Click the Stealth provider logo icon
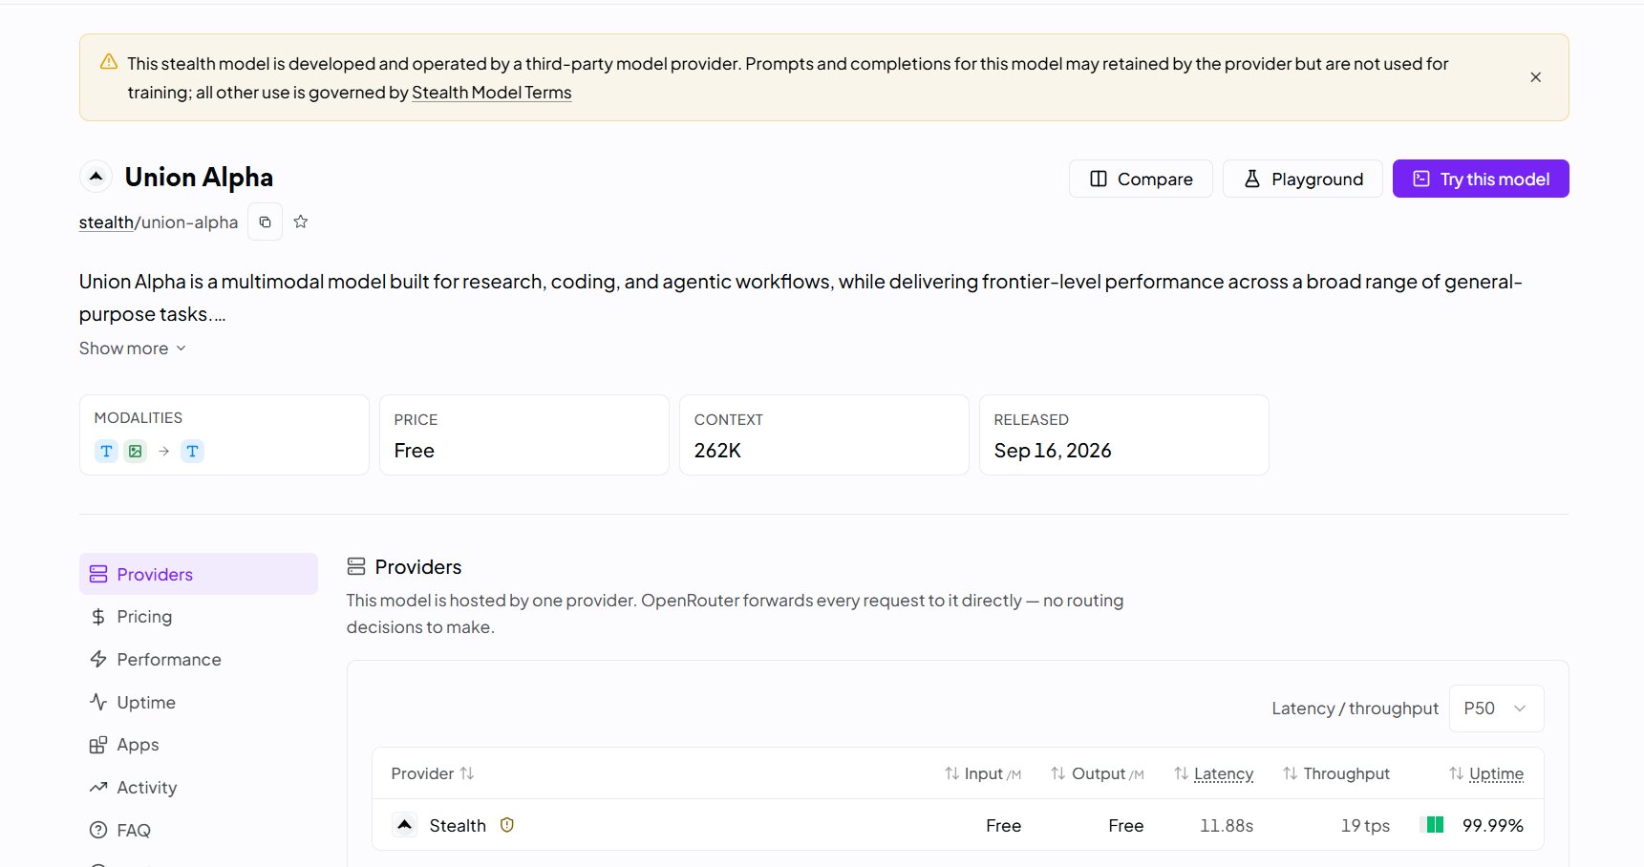The width and height of the screenshot is (1644, 867). point(405,825)
